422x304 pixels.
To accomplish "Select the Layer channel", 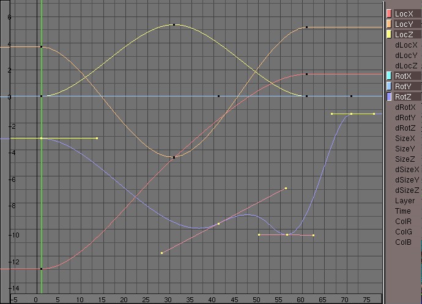I will coord(404,200).
